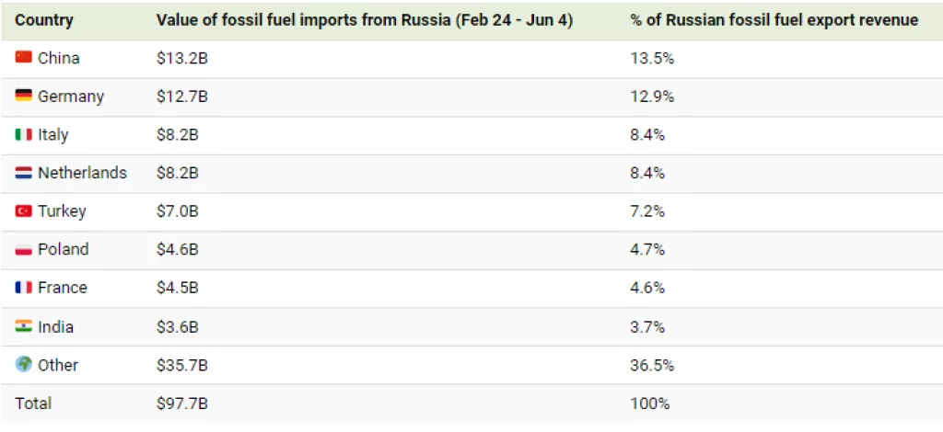Click the India flag icon
Image resolution: width=943 pixels, height=432 pixels.
click(x=24, y=326)
